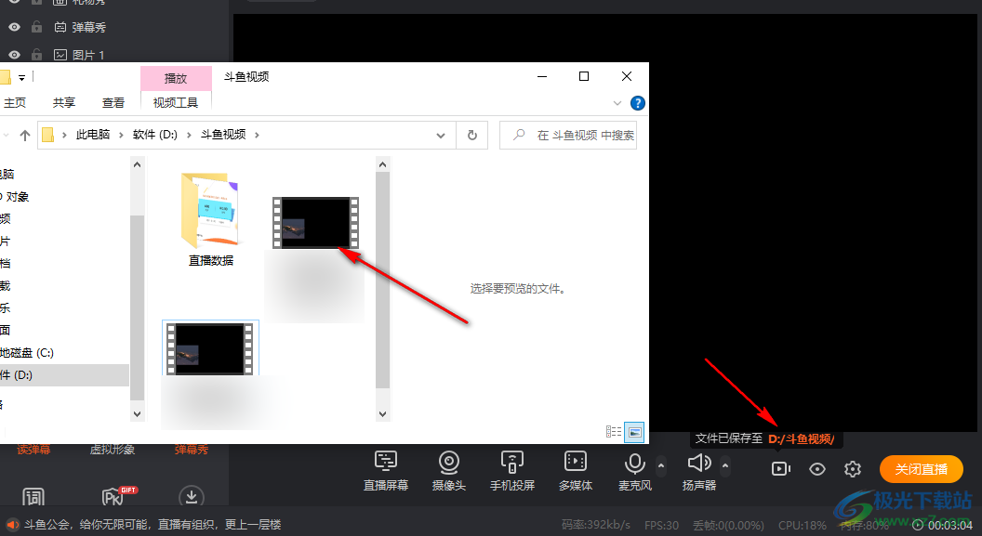
Task: Go up one folder level arrow
Action: [x=25, y=135]
